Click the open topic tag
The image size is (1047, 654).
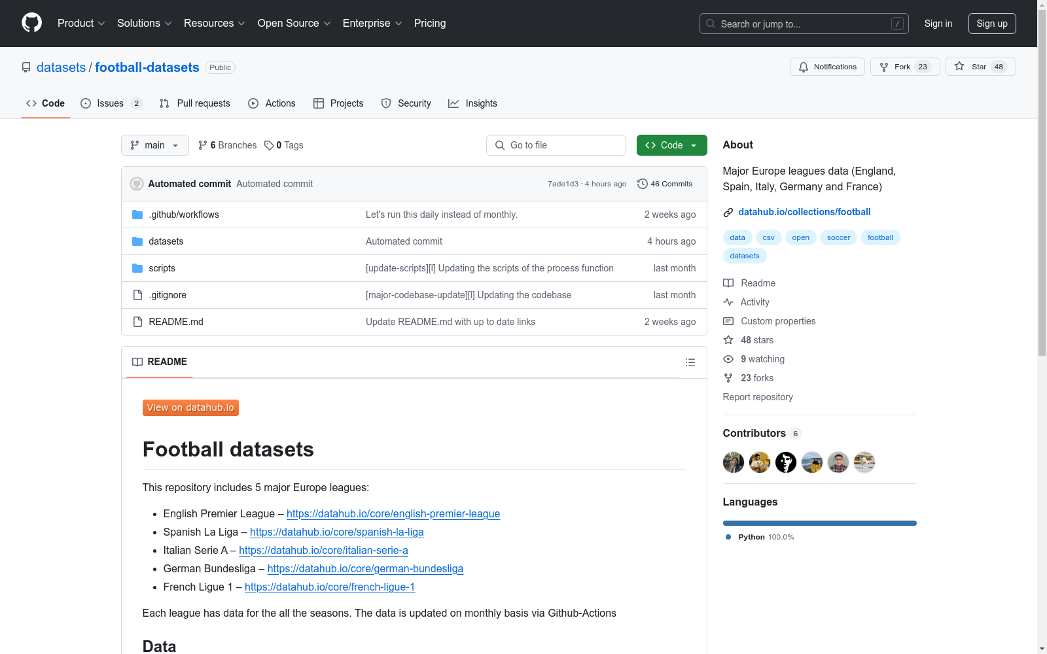tap(800, 237)
